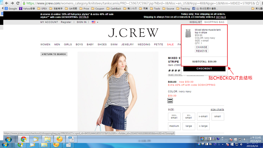The height and width of the screenshot is (148, 263).
Task: Open DETAILS link for 30% off promo
Action: (x=84, y=17)
